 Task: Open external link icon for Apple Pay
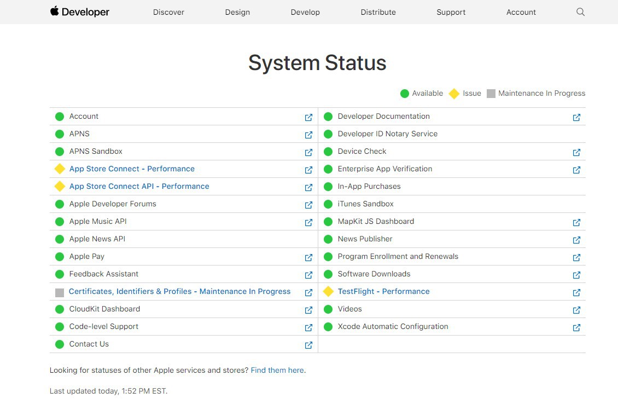[x=308, y=257]
